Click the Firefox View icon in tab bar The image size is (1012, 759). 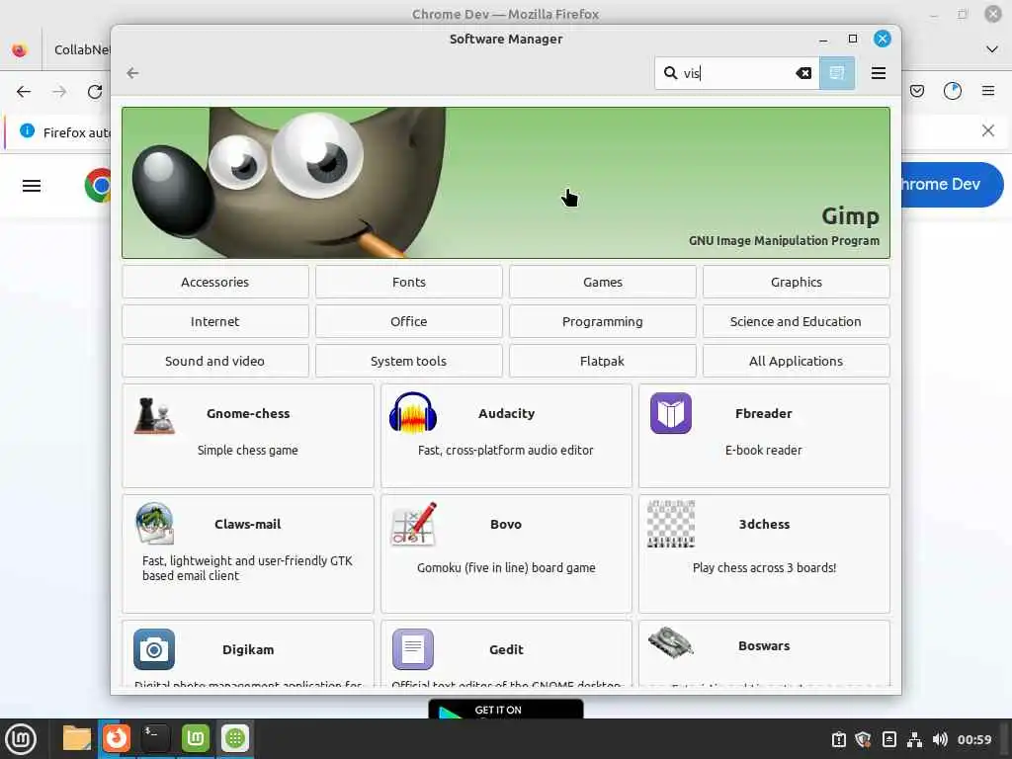click(x=20, y=49)
